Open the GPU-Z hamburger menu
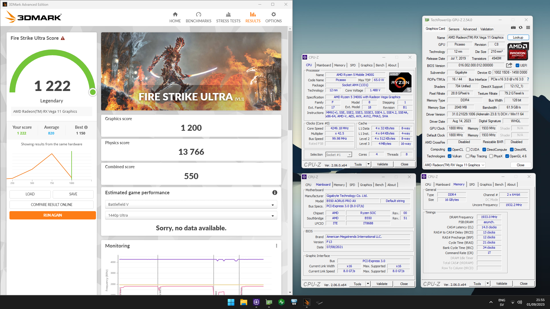 (x=528, y=28)
